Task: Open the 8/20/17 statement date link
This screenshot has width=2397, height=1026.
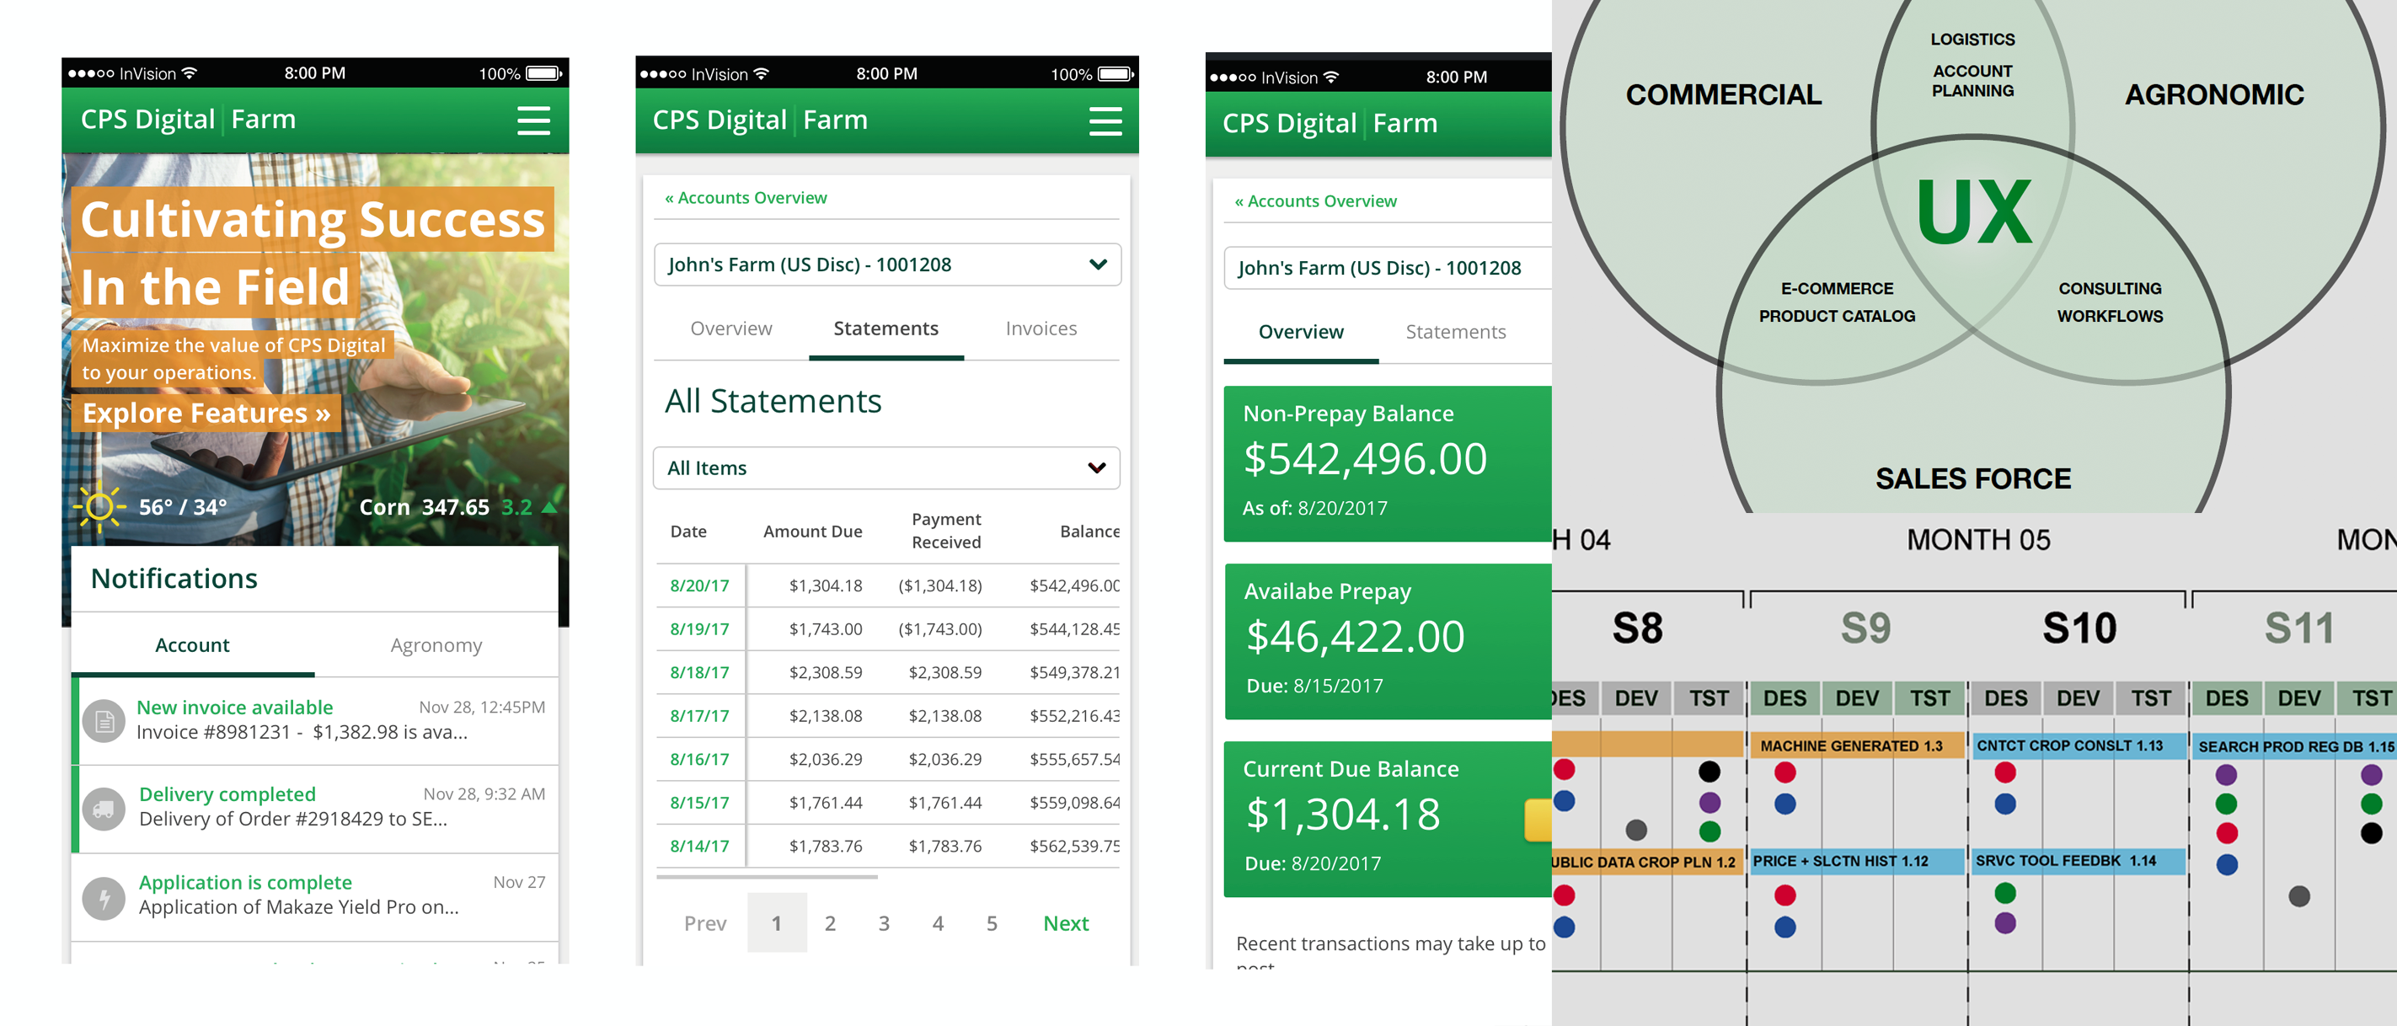Action: [x=698, y=585]
